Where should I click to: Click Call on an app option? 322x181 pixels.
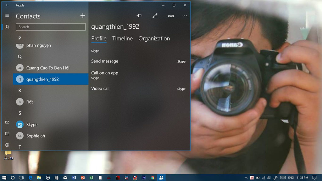click(105, 73)
